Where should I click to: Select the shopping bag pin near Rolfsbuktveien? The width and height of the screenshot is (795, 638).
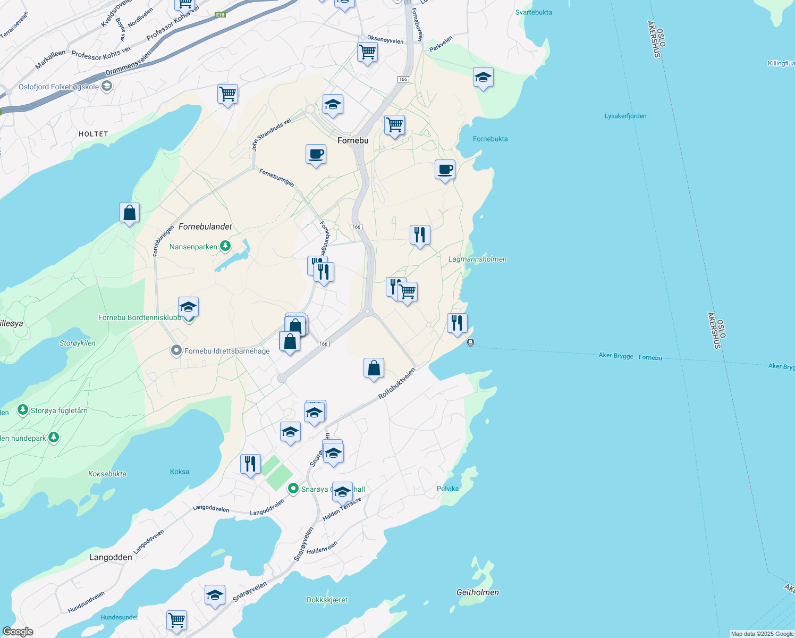coord(374,368)
